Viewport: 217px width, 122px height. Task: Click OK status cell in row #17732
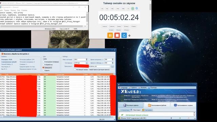(x=50, y=77)
